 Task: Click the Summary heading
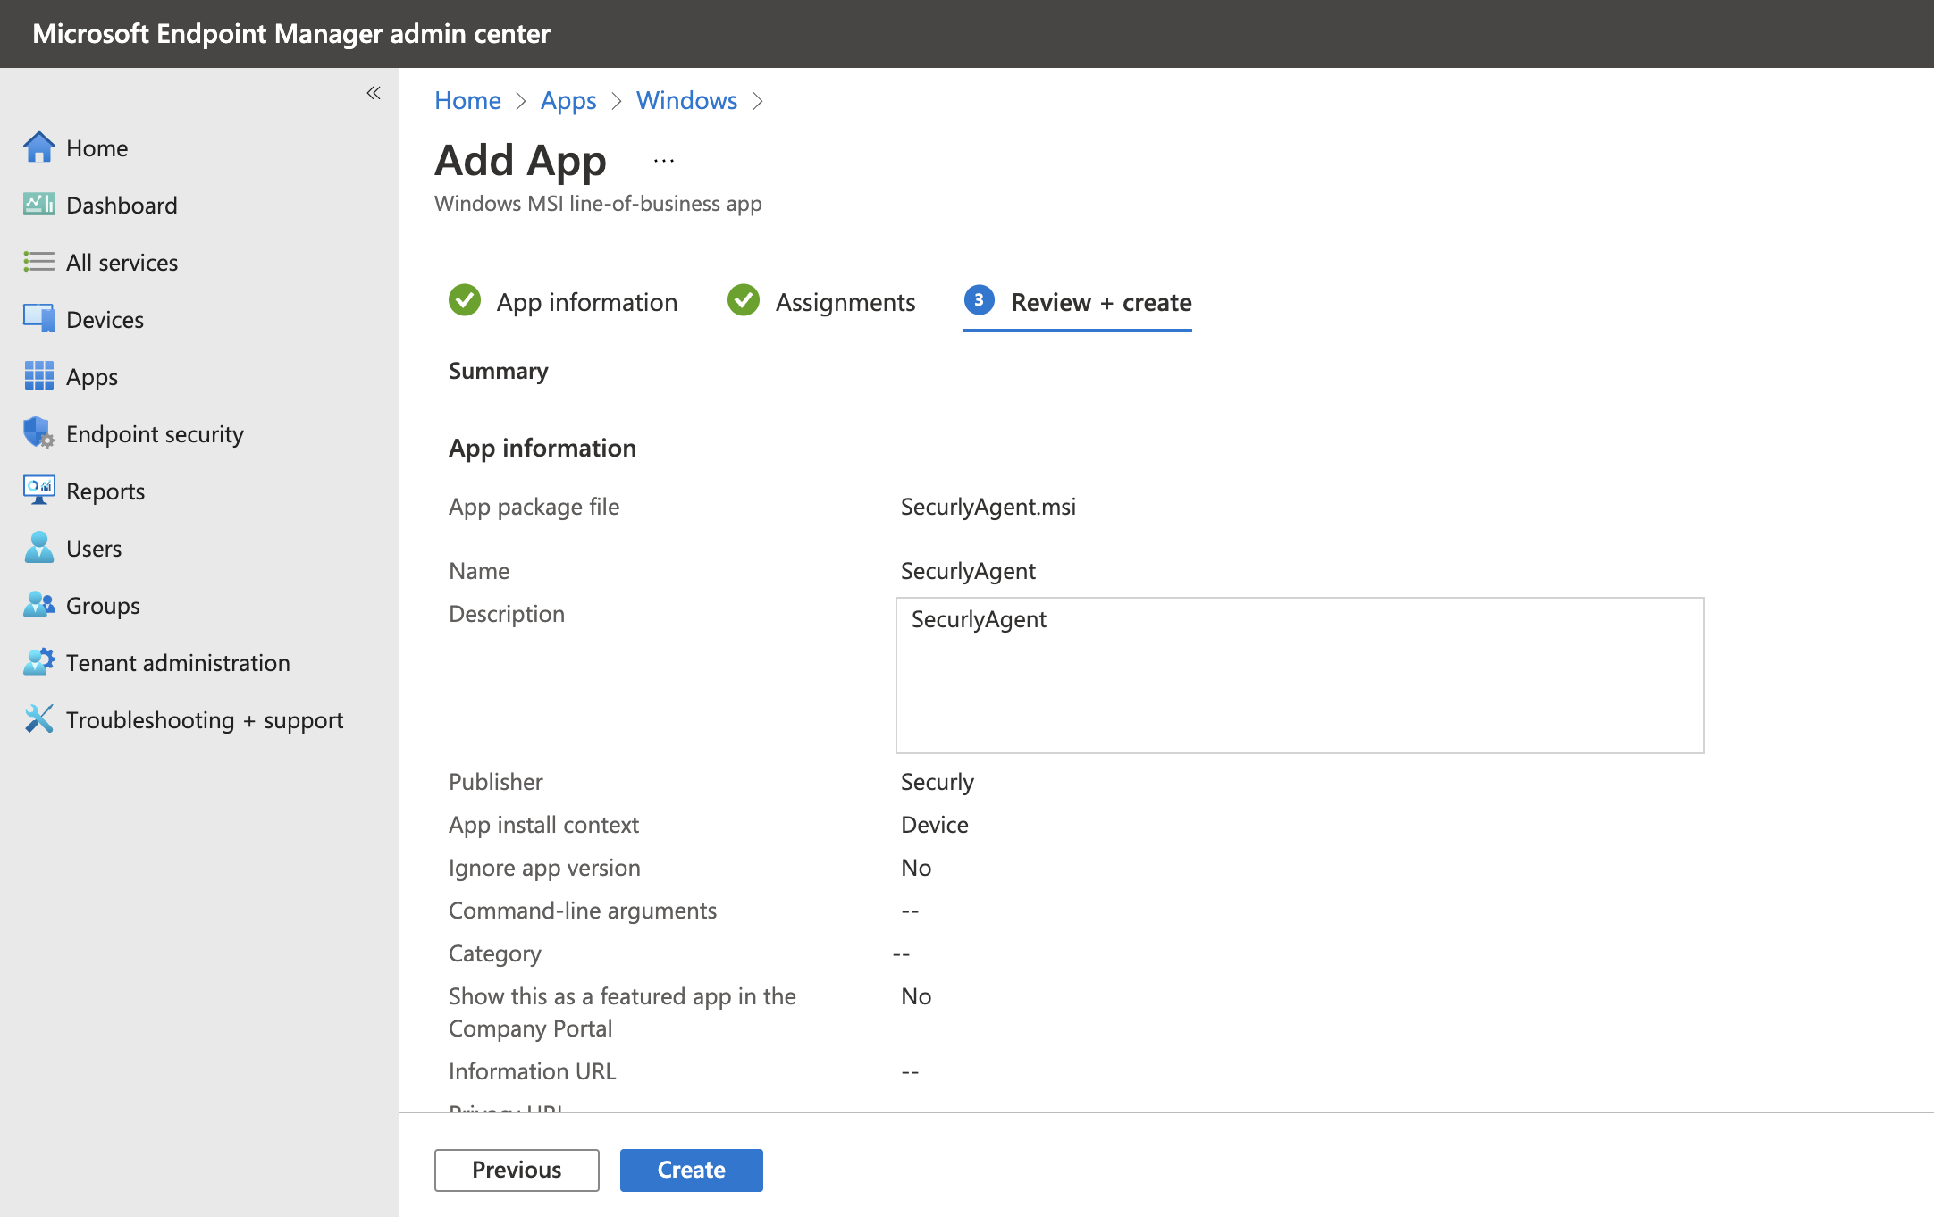(x=499, y=371)
